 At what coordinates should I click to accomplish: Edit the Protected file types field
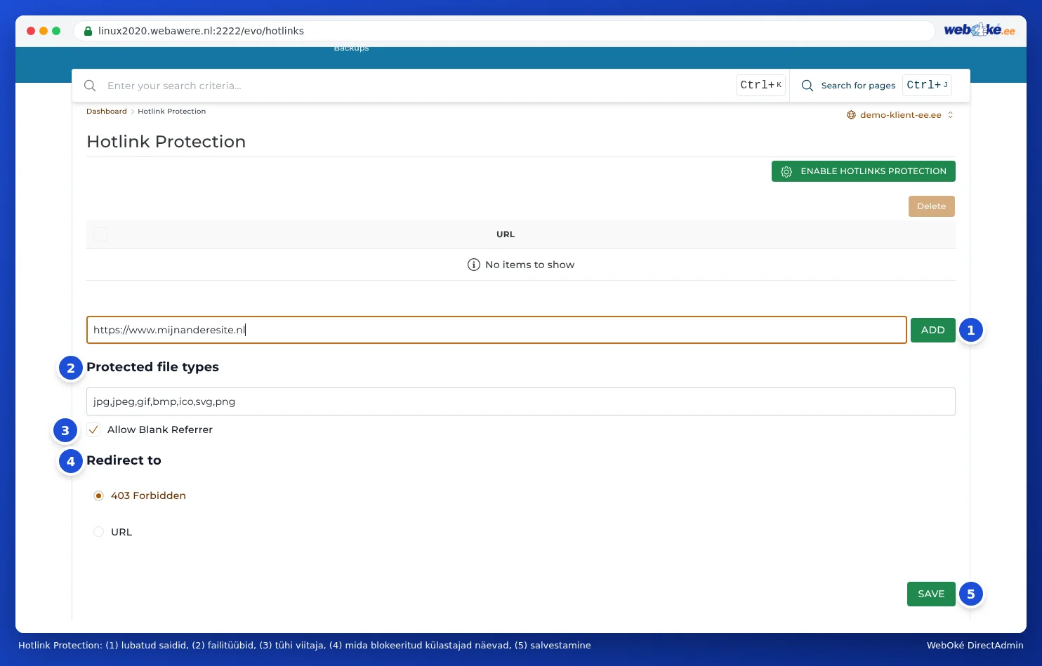click(521, 401)
